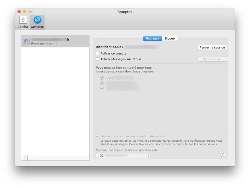Uncheck the +33 phone number option
This screenshot has height=188, width=250.
click(x=102, y=78)
